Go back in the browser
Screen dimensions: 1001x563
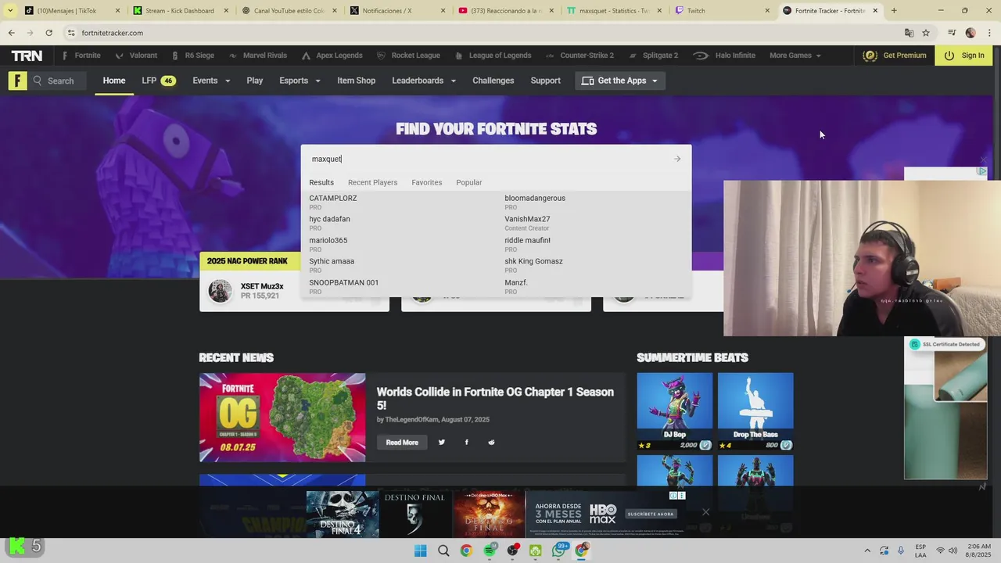pyautogui.click(x=12, y=33)
